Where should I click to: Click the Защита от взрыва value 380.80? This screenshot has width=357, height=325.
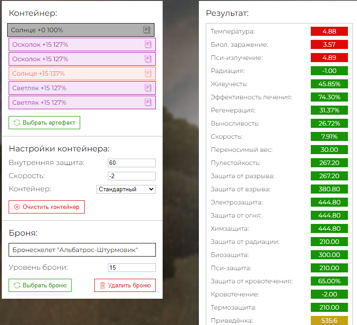329,189
